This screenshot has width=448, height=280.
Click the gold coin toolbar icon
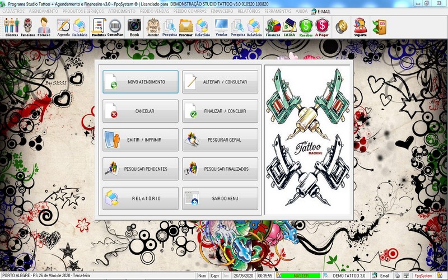pos(341,26)
